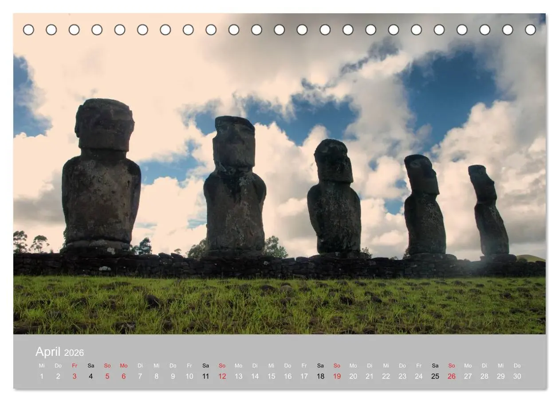Choose date 24 in the calendar
559x402 pixels.
pyautogui.click(x=419, y=376)
